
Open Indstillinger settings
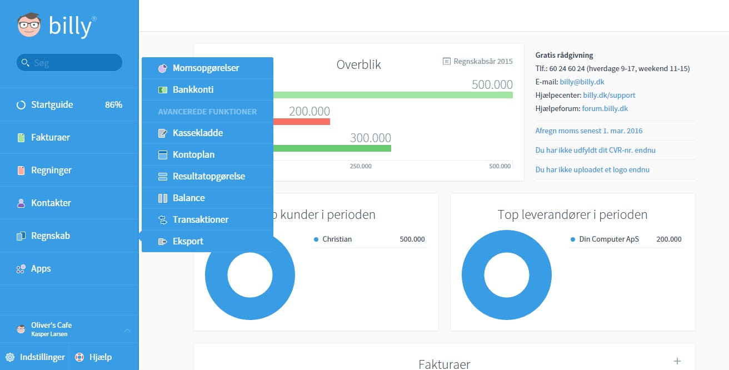(34, 357)
